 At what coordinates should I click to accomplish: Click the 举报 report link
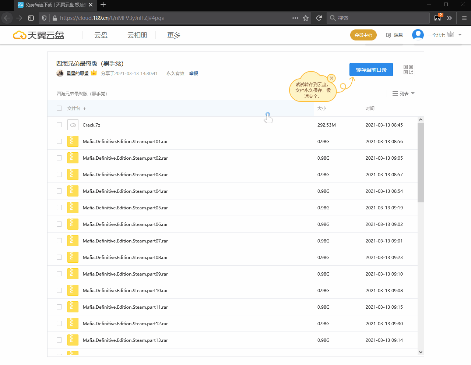coord(194,73)
